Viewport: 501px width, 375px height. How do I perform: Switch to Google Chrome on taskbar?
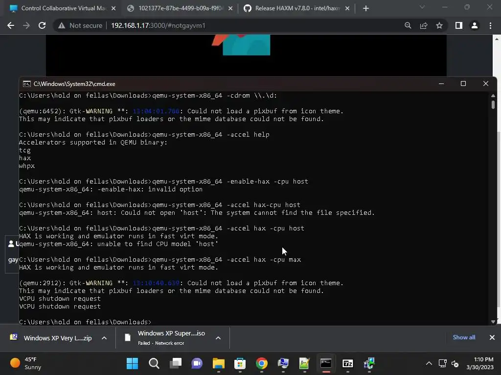[x=262, y=363]
